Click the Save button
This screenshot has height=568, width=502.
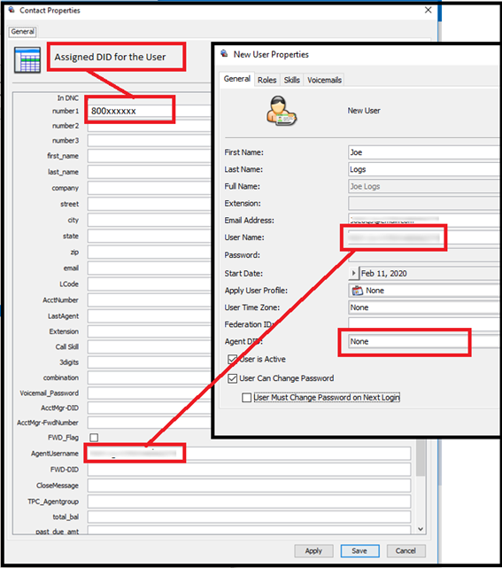tap(359, 550)
